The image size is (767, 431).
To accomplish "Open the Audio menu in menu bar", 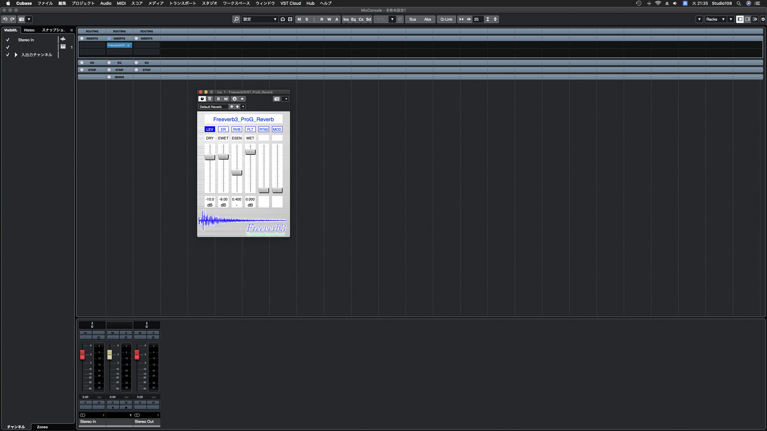I will point(106,3).
